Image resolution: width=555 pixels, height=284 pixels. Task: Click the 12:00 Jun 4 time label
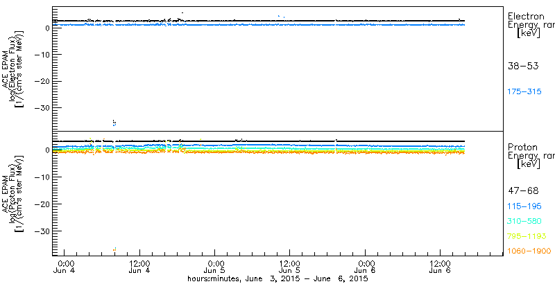[141, 268]
